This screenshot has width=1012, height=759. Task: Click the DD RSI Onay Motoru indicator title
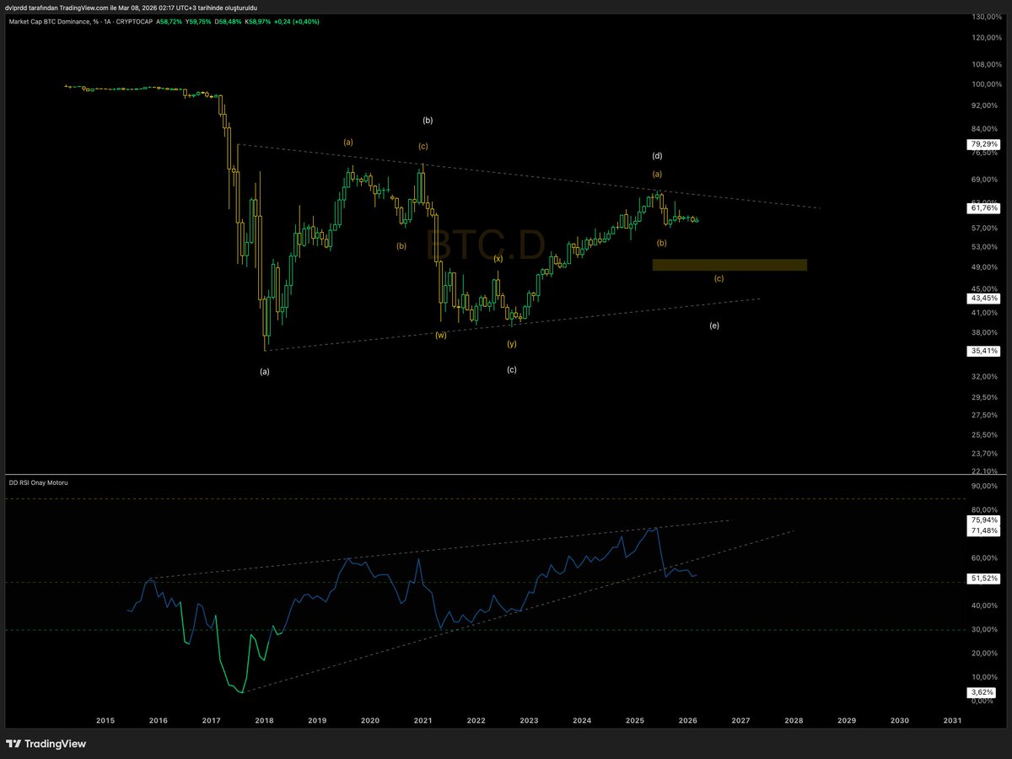click(x=40, y=482)
